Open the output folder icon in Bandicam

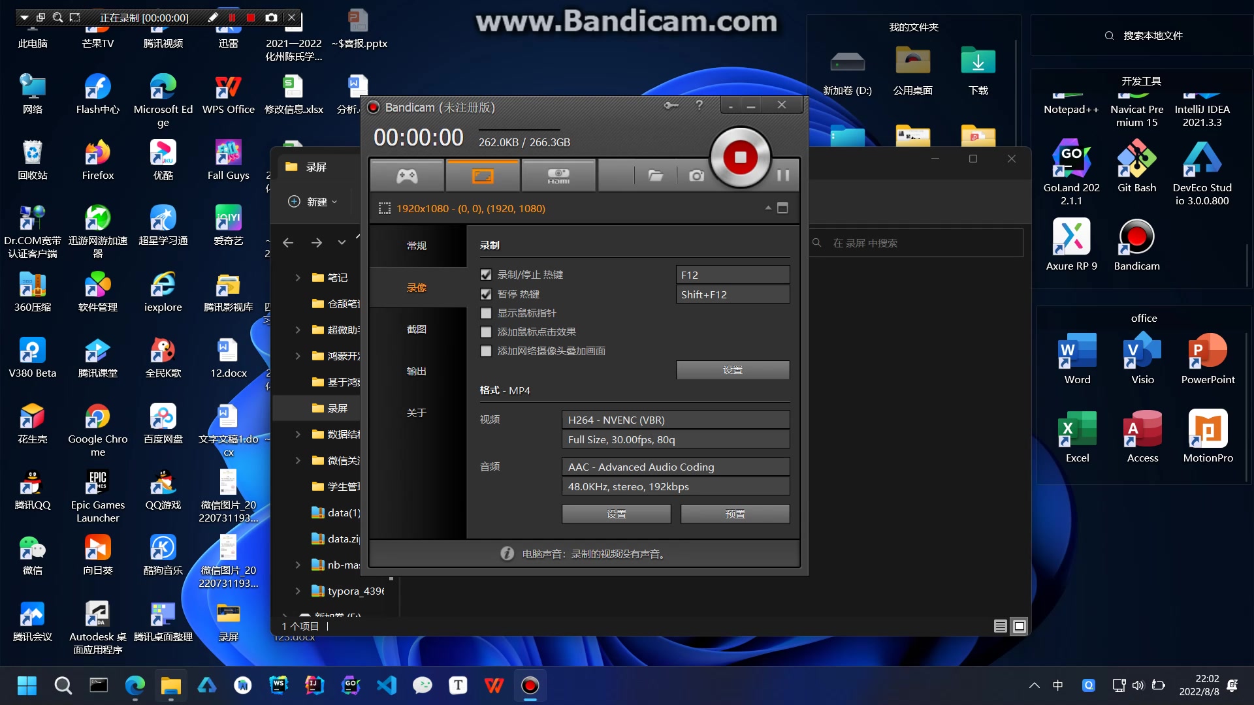click(x=655, y=176)
